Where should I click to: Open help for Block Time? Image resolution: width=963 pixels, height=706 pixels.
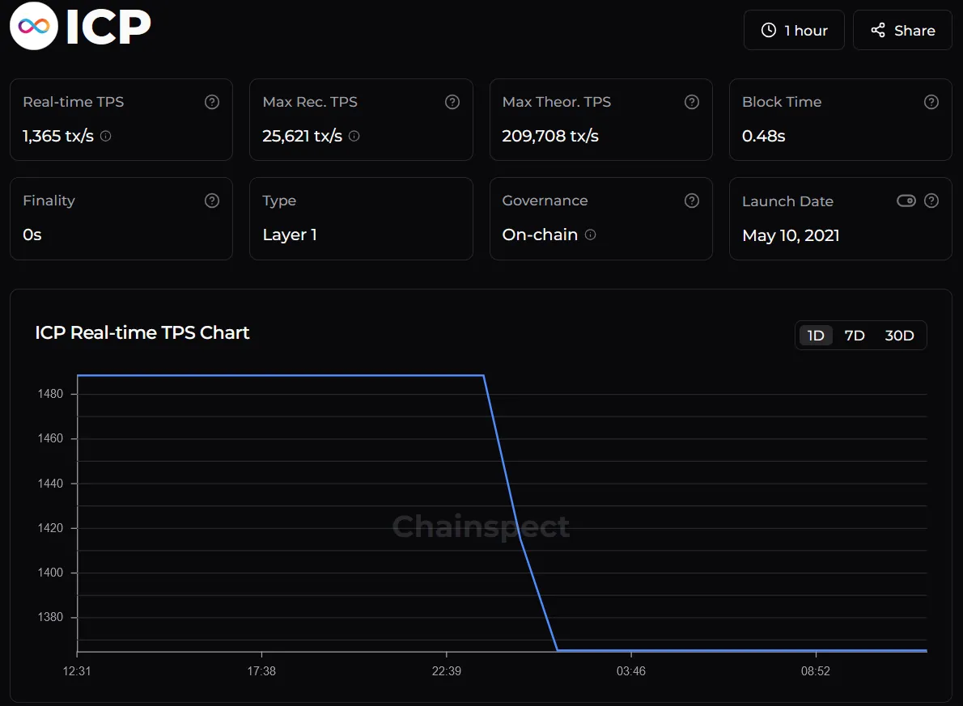pos(931,102)
